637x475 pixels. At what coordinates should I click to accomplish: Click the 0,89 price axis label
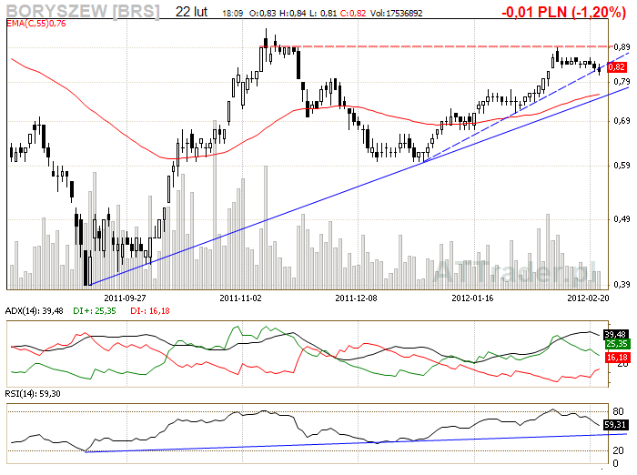pos(622,47)
